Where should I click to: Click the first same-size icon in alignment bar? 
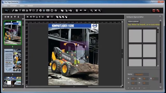(48, 17)
